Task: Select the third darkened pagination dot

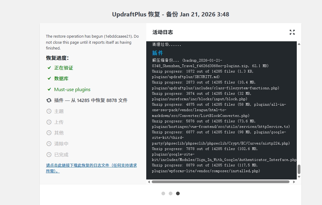Action: click(178, 193)
